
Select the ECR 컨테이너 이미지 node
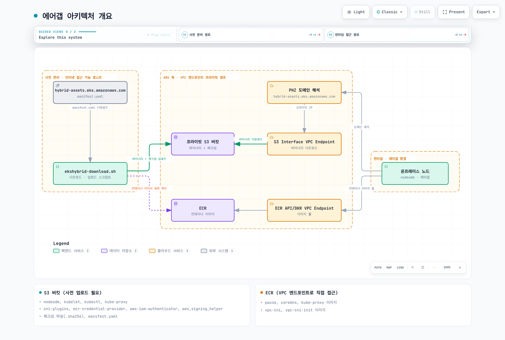[203, 210]
